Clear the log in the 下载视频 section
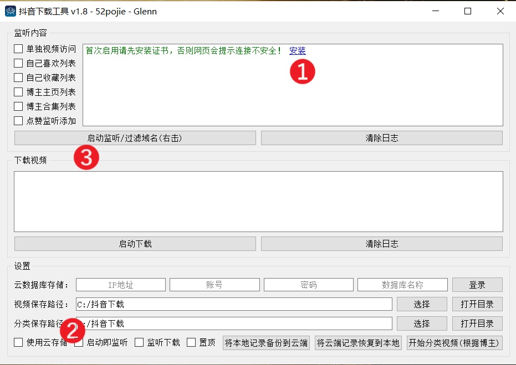516x365 pixels. [x=382, y=244]
